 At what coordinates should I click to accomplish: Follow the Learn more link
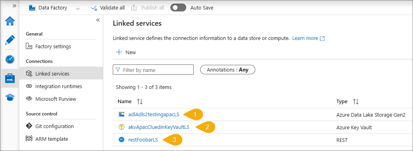click(305, 38)
